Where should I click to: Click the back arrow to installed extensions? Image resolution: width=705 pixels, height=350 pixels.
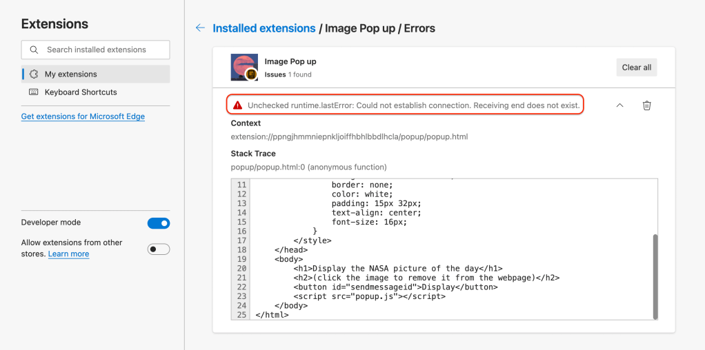click(x=200, y=28)
